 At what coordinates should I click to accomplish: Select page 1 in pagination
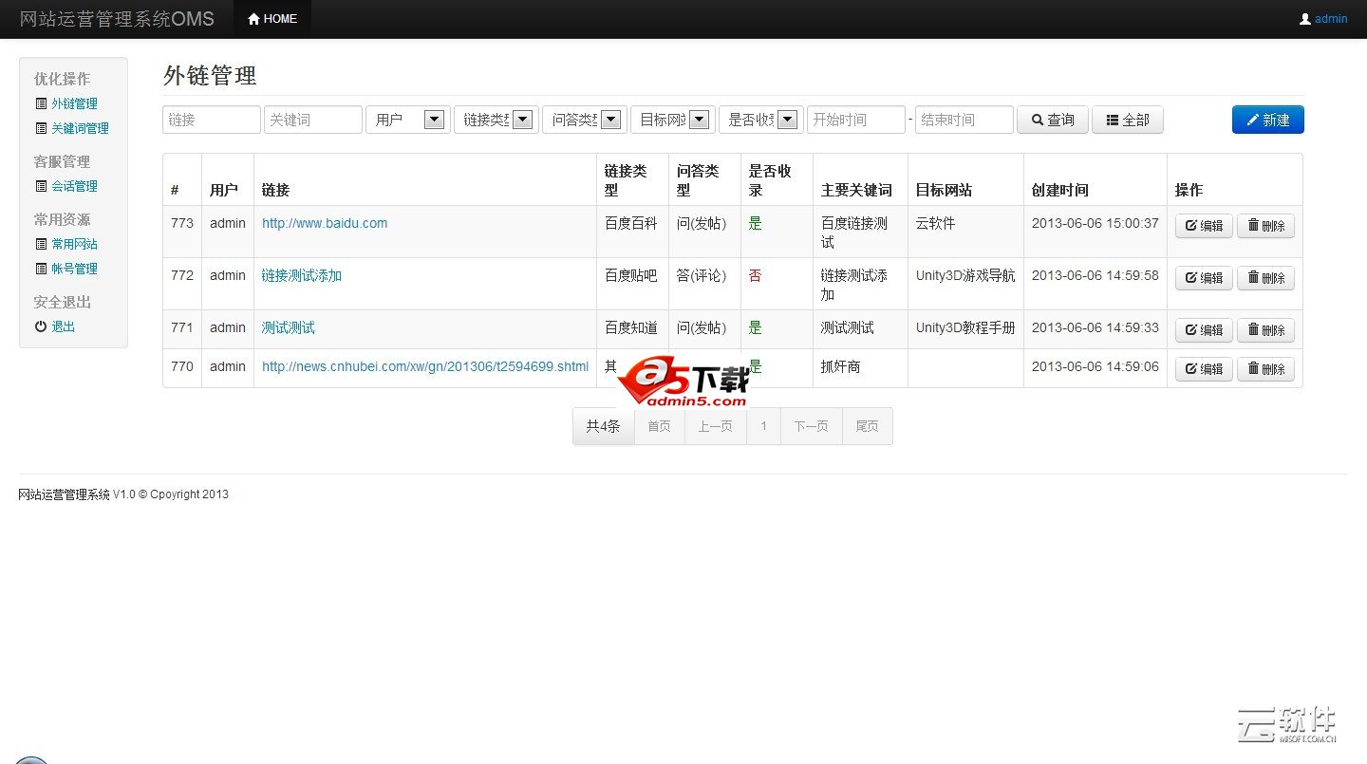pyautogui.click(x=763, y=426)
